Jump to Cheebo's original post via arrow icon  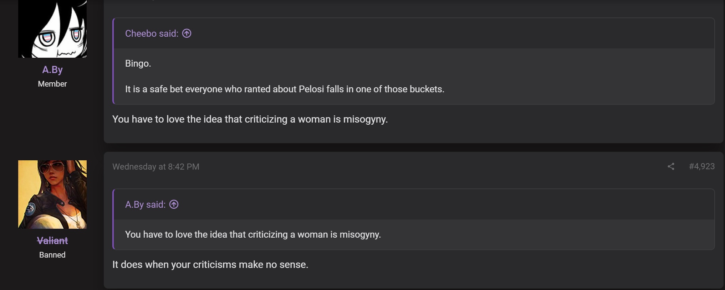coord(187,33)
